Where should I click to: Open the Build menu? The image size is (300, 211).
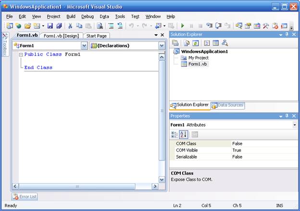pyautogui.click(x=71, y=17)
